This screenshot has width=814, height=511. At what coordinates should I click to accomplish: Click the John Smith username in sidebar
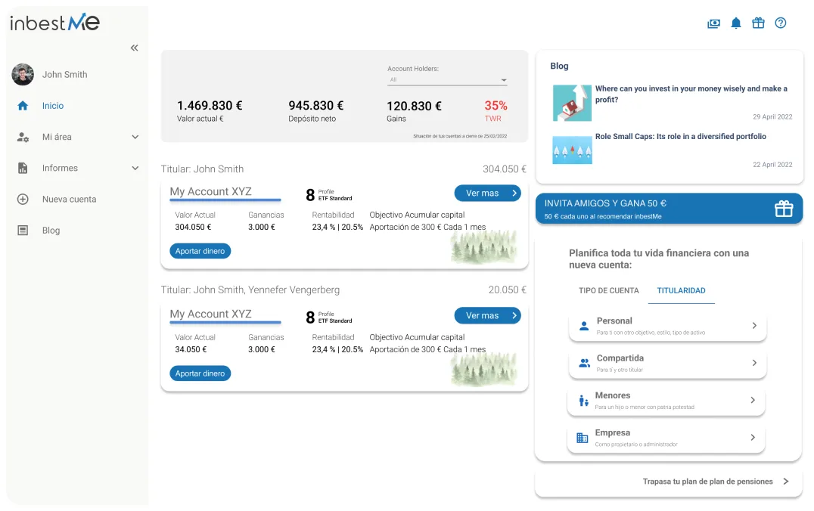click(x=65, y=75)
